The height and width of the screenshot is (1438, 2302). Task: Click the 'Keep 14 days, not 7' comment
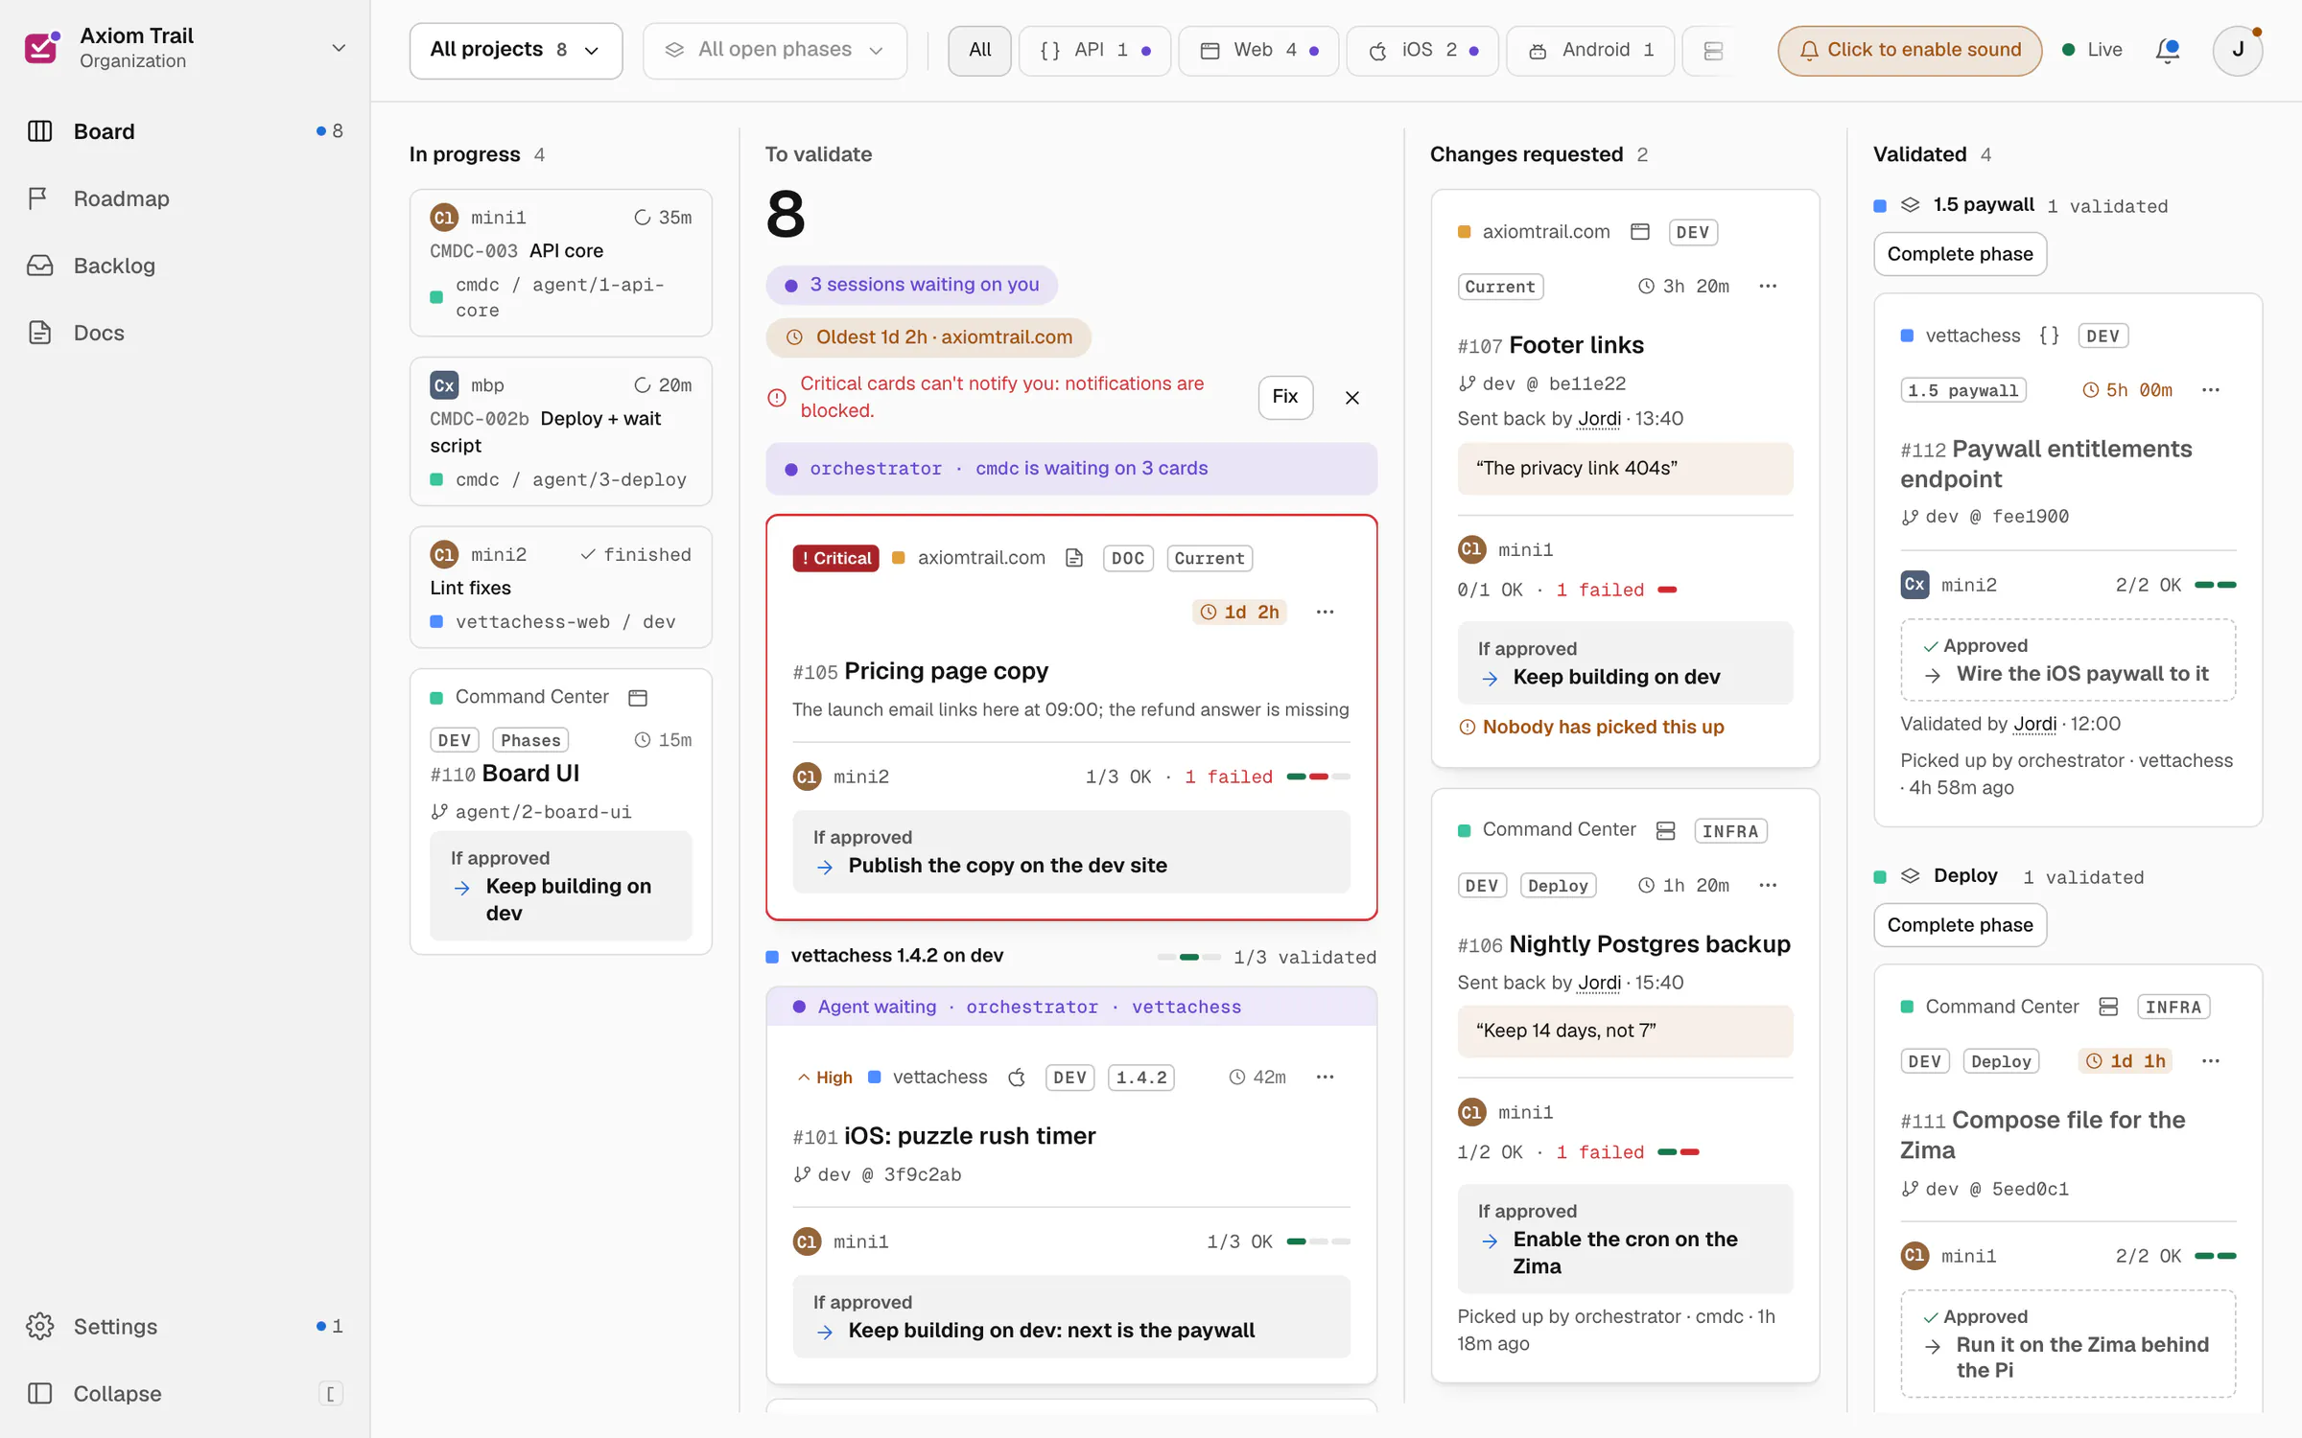(1625, 1031)
